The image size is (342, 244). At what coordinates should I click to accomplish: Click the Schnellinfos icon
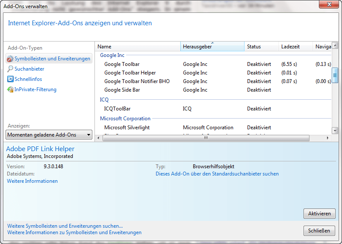[10, 79]
